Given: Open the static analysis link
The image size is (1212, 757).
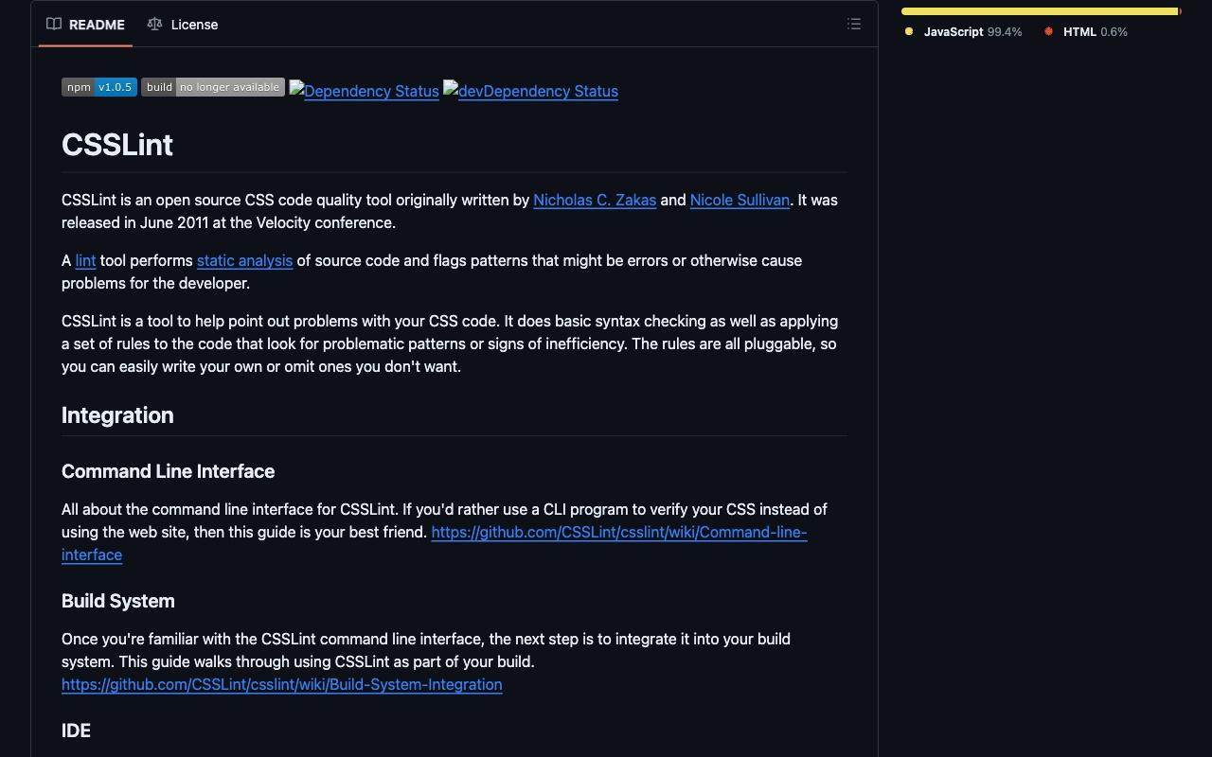Looking at the screenshot, I should tap(244, 260).
